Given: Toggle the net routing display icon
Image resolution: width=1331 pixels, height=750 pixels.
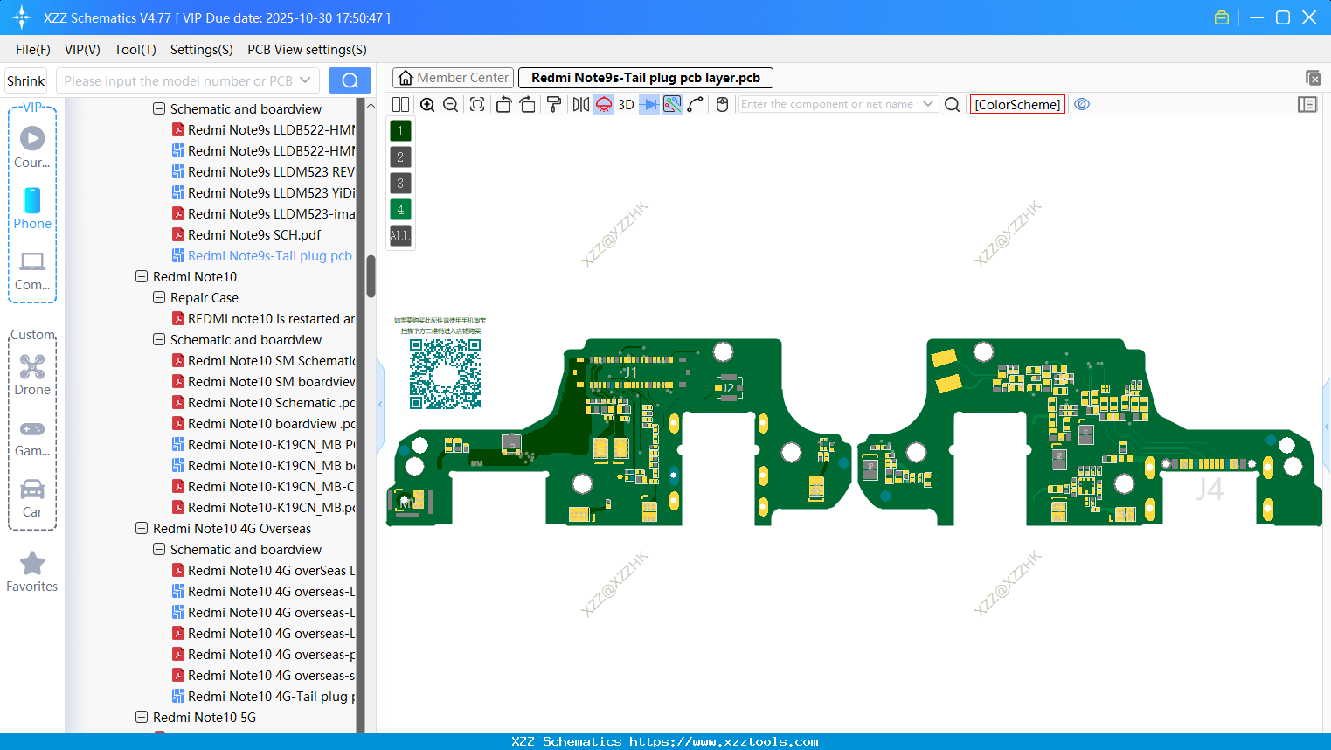Looking at the screenshot, I should point(672,105).
